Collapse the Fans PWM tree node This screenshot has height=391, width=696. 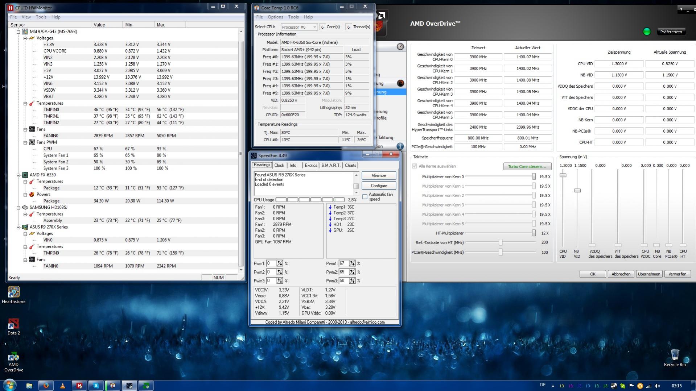pyautogui.click(x=25, y=142)
